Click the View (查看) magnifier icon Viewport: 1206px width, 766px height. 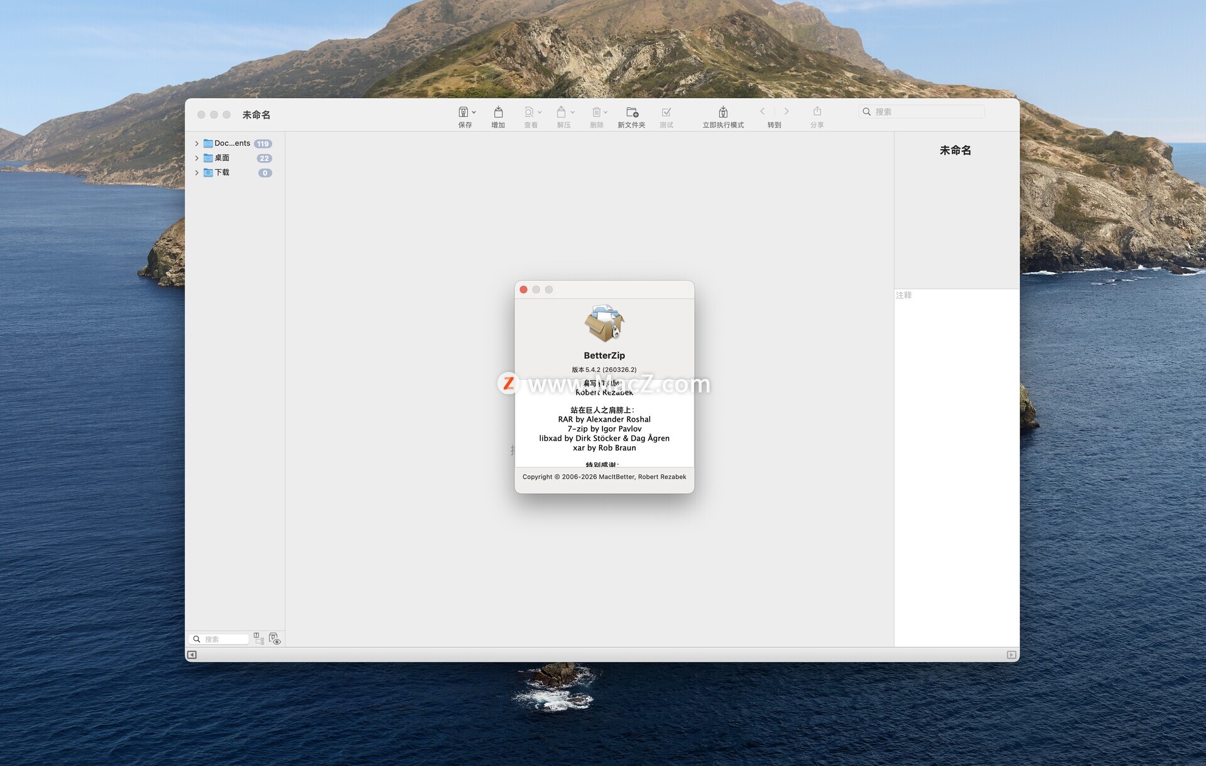coord(529,112)
